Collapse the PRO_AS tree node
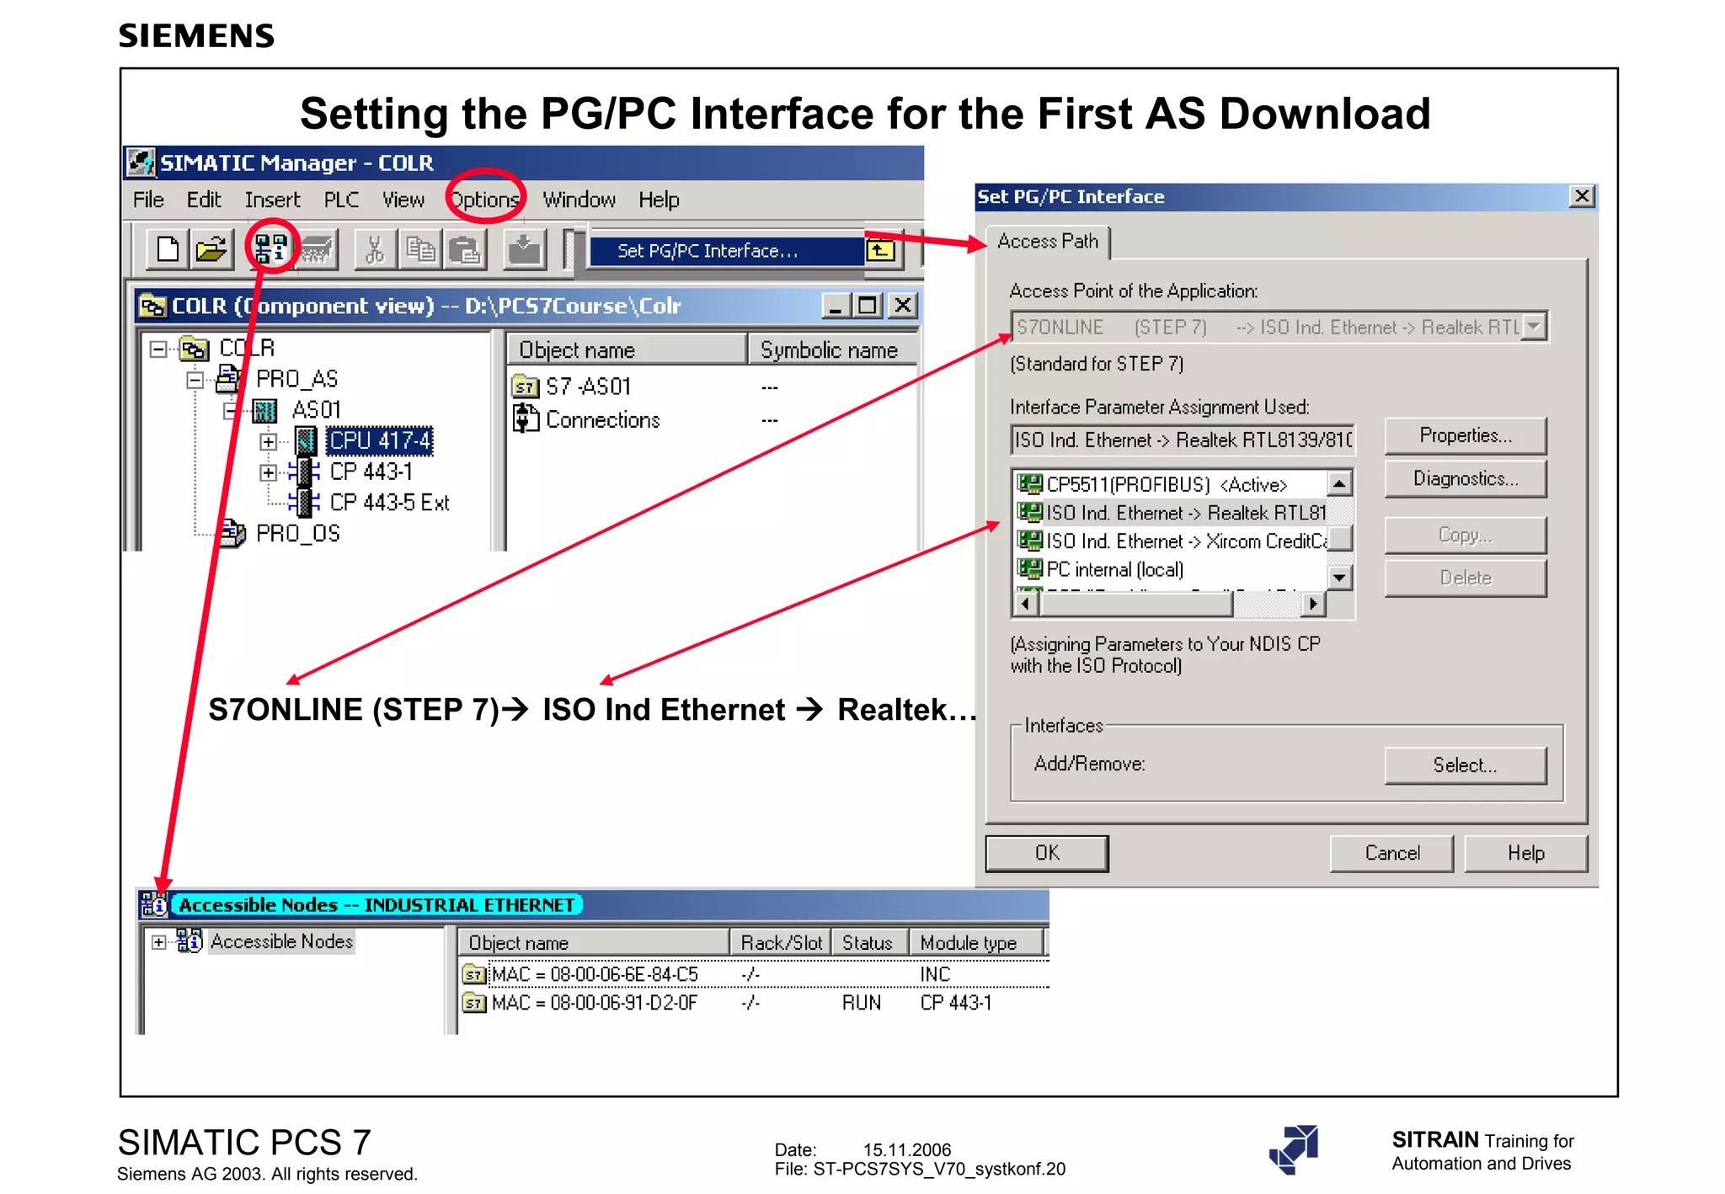This screenshot has width=1725, height=1194. pyautogui.click(x=195, y=380)
